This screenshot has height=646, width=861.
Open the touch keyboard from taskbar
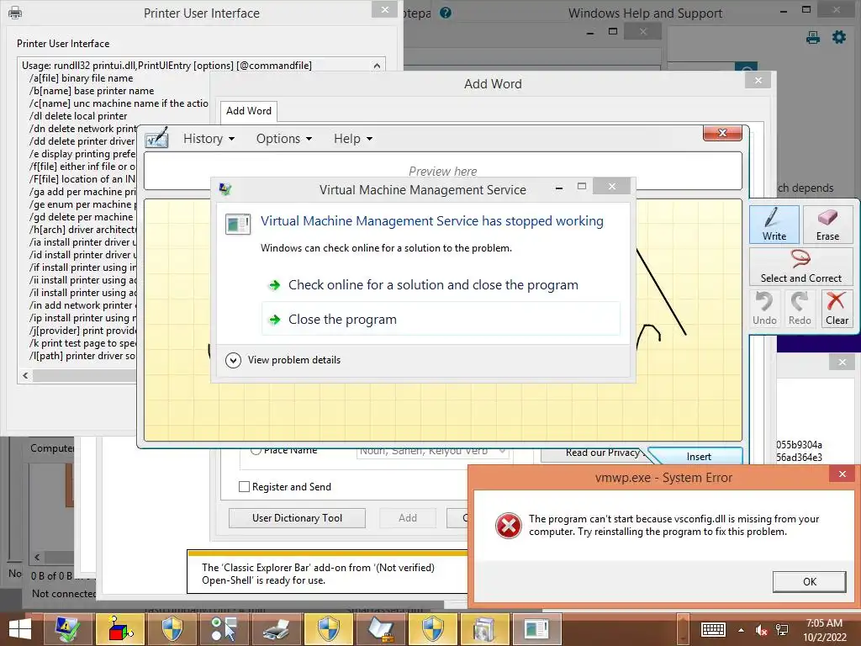coord(713,629)
